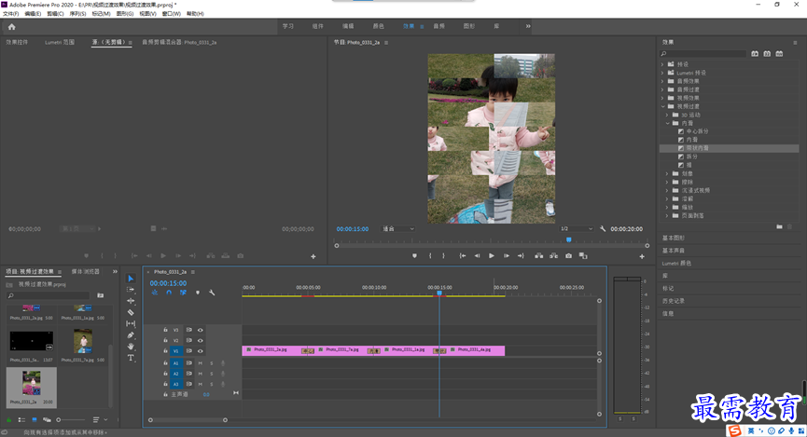Open the 基本图形 panel
The width and height of the screenshot is (807, 437).
point(674,238)
